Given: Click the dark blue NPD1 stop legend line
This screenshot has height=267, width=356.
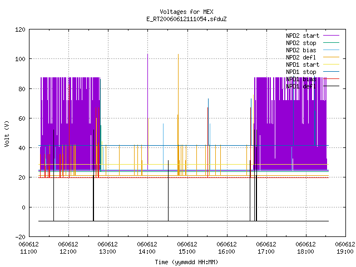Looking at the screenshot, I should pyautogui.click(x=332, y=72).
